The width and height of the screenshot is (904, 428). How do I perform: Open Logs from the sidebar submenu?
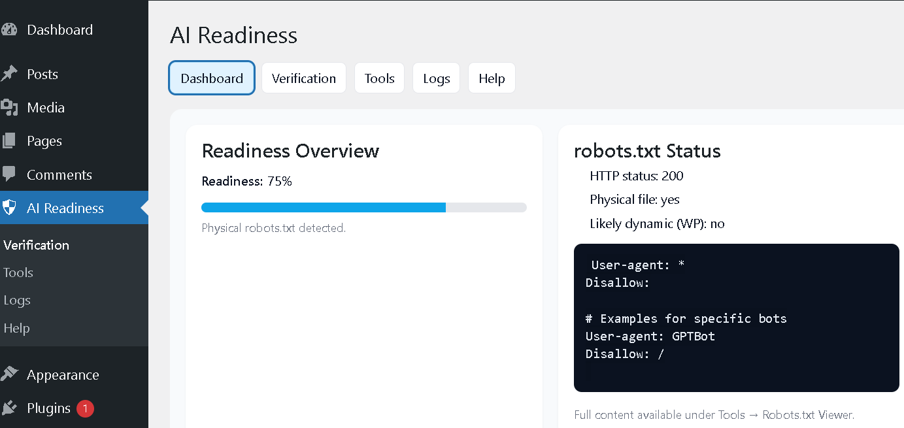(x=17, y=301)
